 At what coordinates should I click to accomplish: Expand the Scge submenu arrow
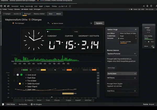pyautogui.click(x=136, y=36)
